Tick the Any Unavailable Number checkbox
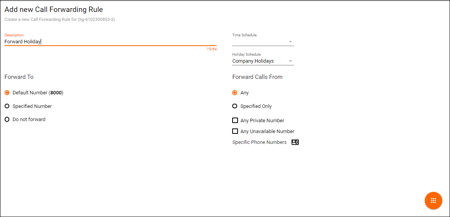 [x=235, y=131]
